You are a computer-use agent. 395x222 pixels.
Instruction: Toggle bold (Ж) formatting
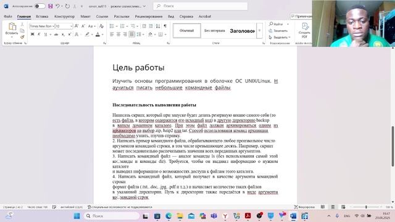click(32, 35)
